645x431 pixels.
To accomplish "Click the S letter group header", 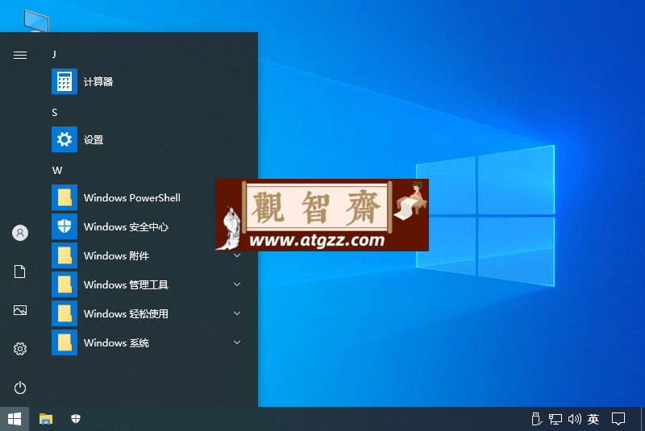I will tap(54, 113).
